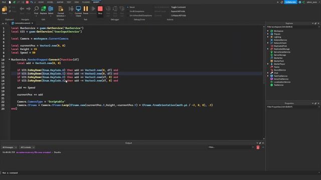Expand the Players tree node

[268, 34]
